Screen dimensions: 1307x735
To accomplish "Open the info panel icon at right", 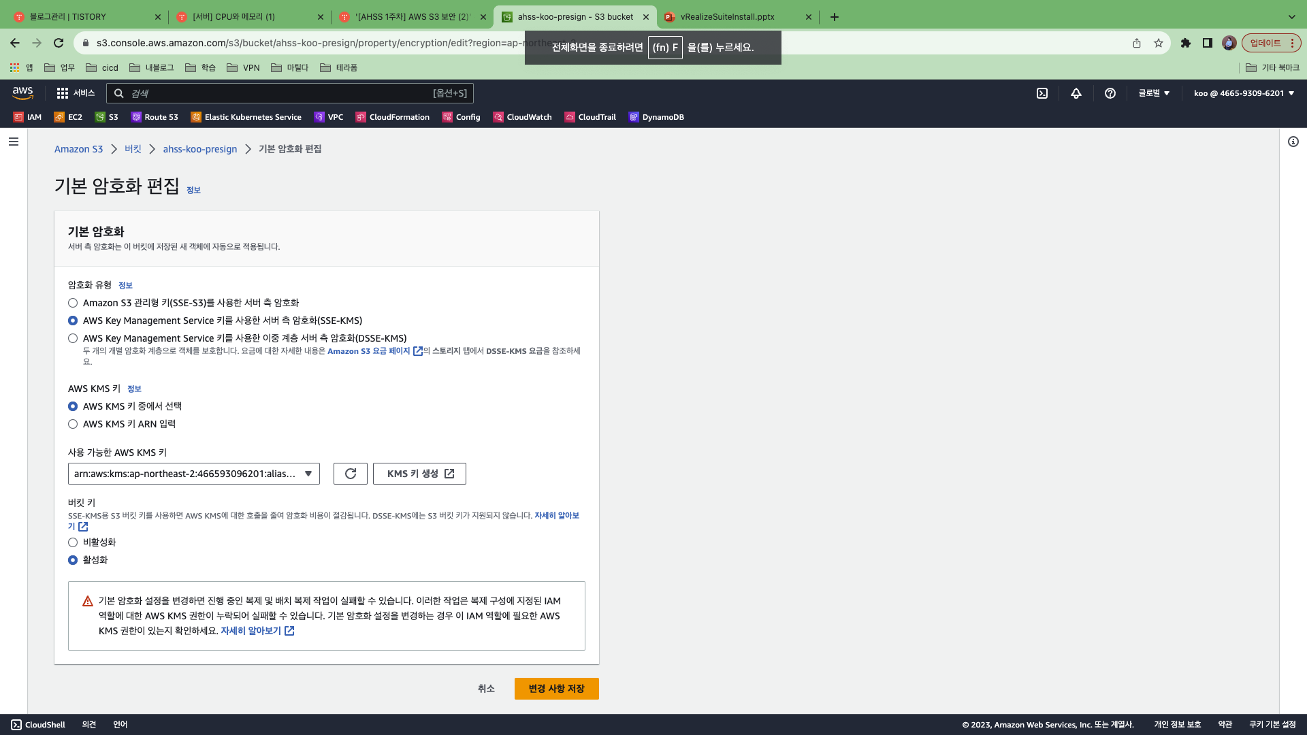I will point(1293,142).
